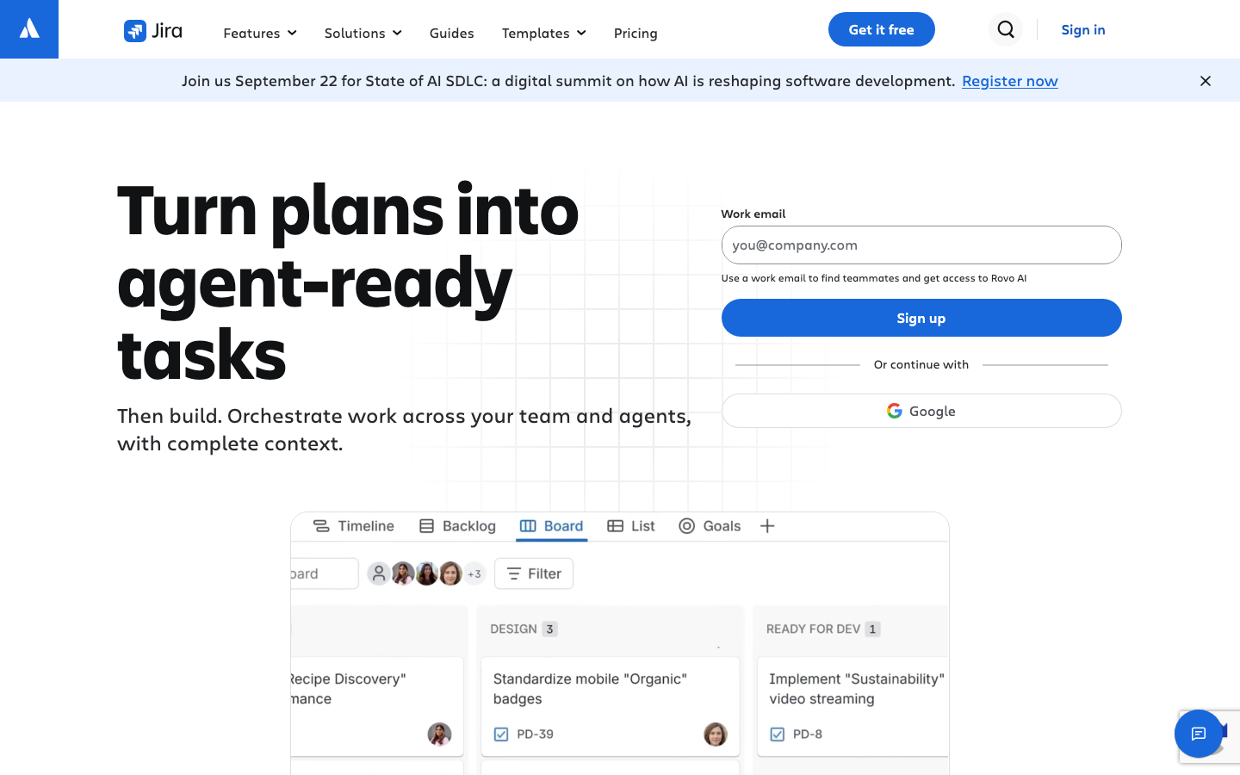The height and width of the screenshot is (775, 1240).
Task: Click the READY FOR DEV count badge 1
Action: [x=872, y=629]
